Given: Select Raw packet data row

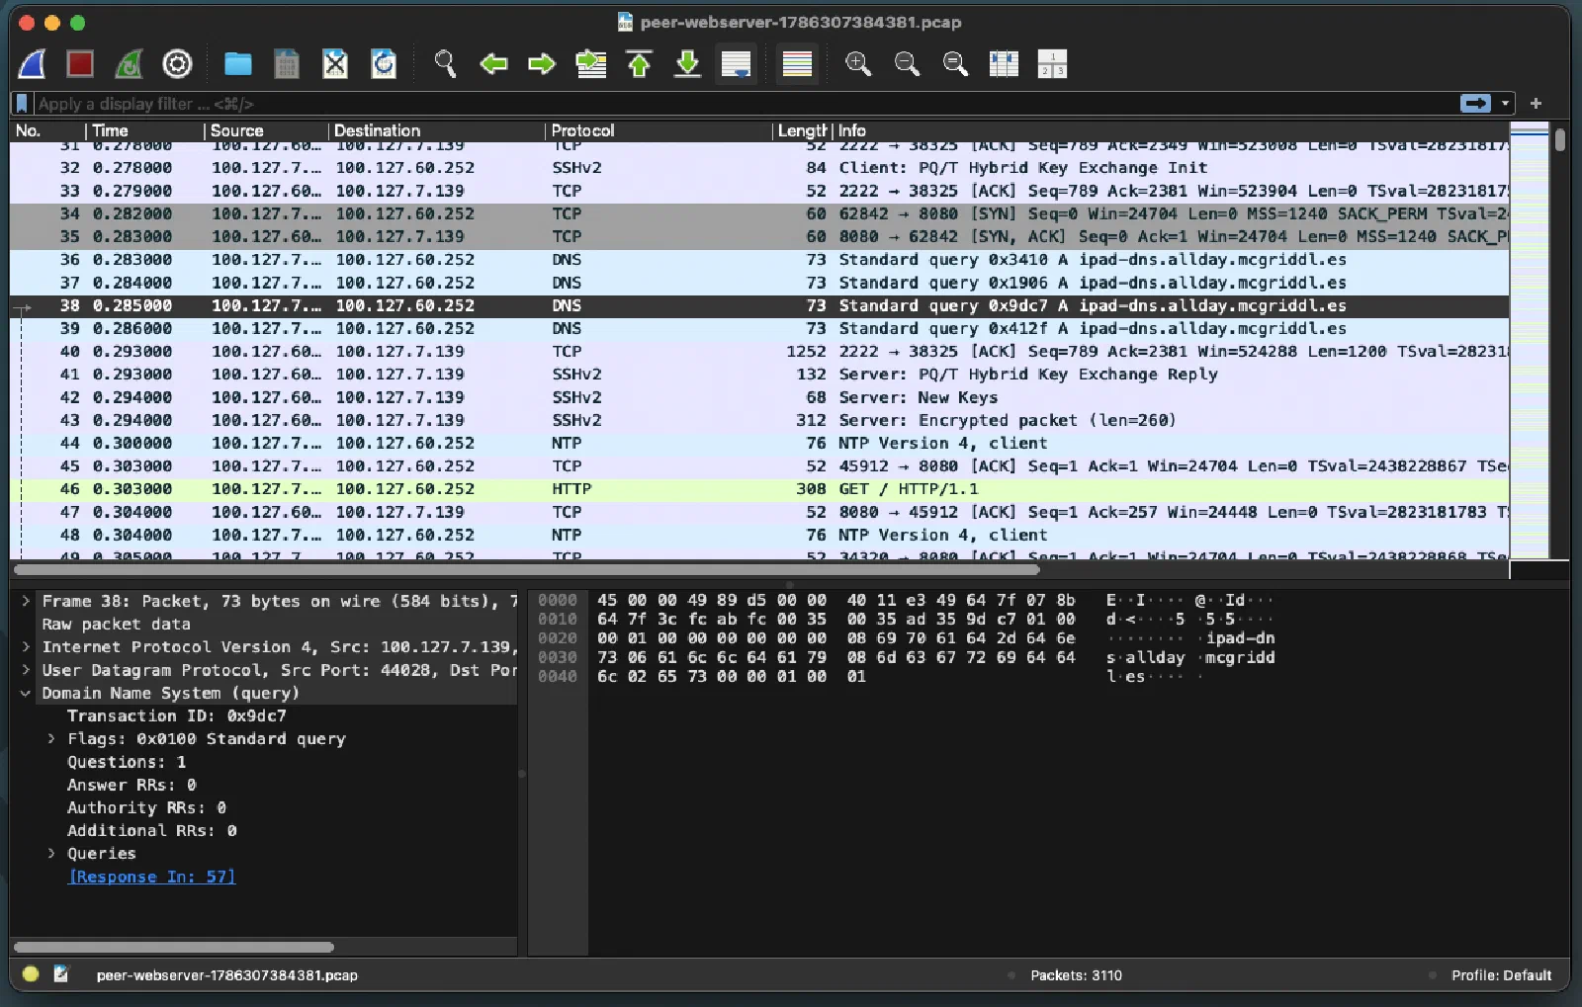Looking at the screenshot, I should click(x=117, y=625).
